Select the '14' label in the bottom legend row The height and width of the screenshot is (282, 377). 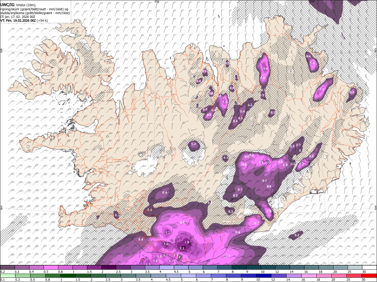pyautogui.click(x=288, y=280)
